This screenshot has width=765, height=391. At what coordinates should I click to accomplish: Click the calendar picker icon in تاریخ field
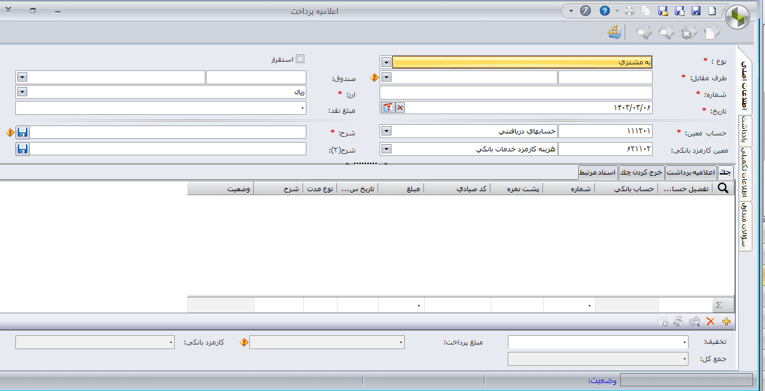[x=387, y=108]
